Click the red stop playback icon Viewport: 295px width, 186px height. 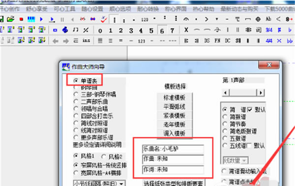tap(21, 19)
